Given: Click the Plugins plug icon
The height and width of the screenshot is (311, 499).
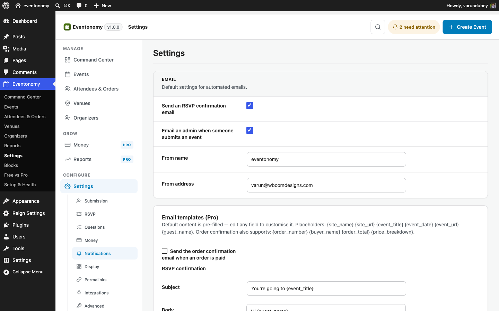Looking at the screenshot, I should (6, 225).
